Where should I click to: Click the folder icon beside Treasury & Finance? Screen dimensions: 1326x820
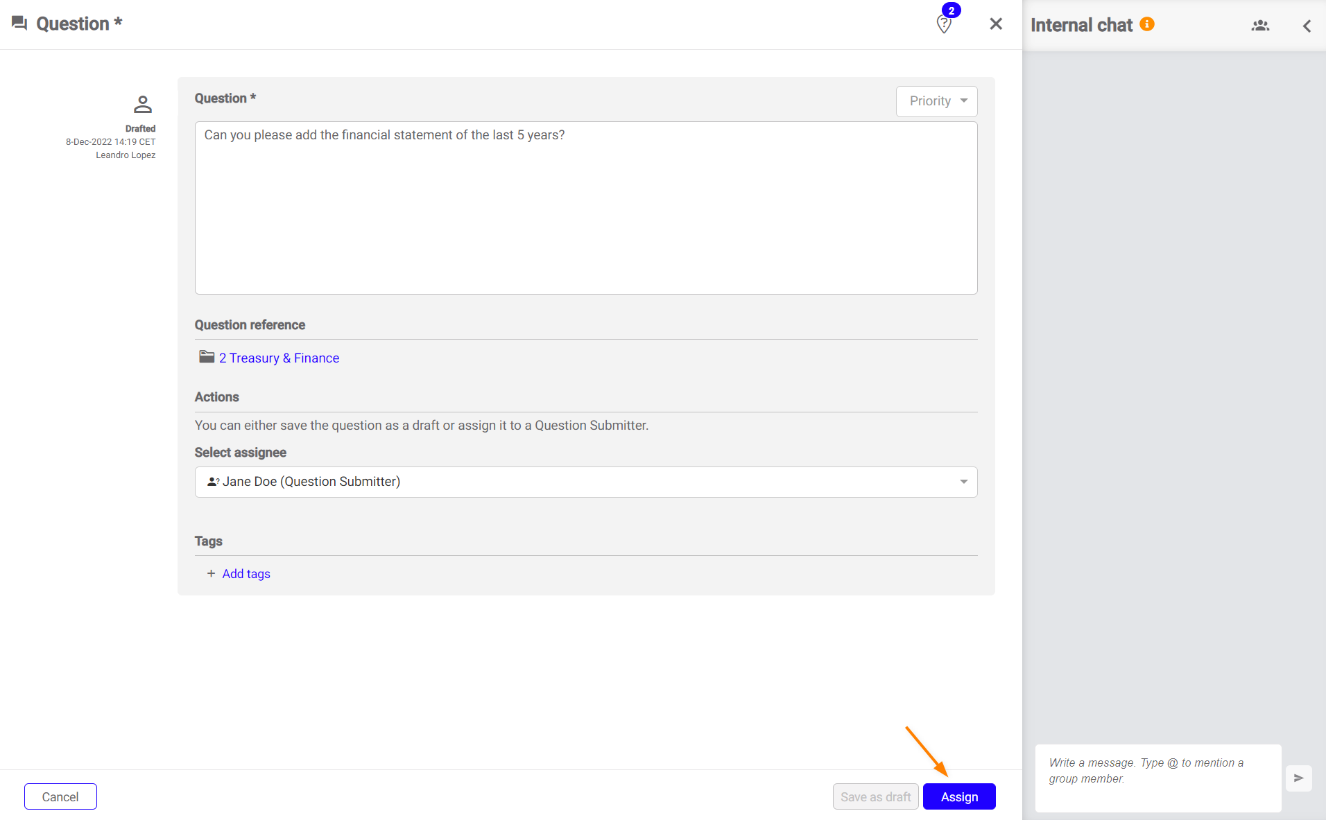coord(207,357)
